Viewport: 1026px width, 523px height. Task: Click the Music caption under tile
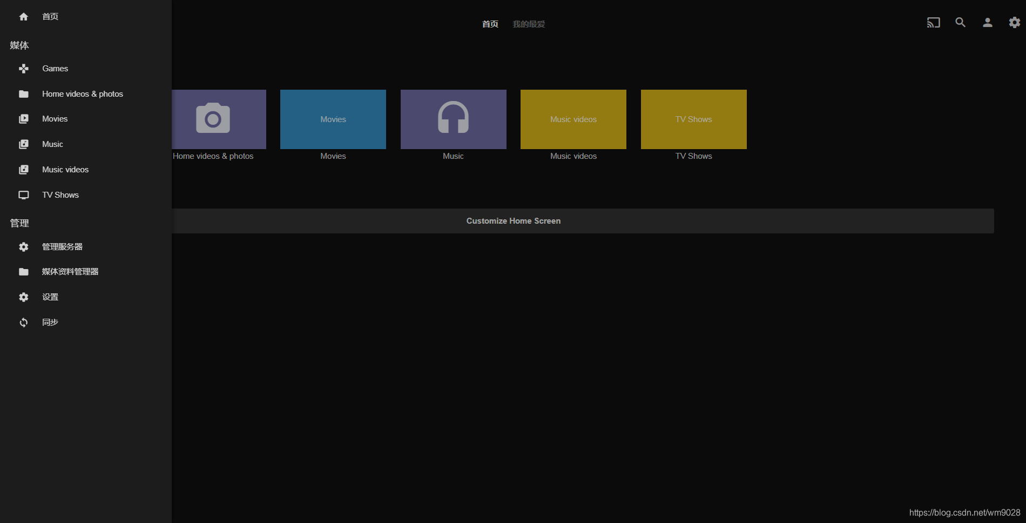point(453,156)
